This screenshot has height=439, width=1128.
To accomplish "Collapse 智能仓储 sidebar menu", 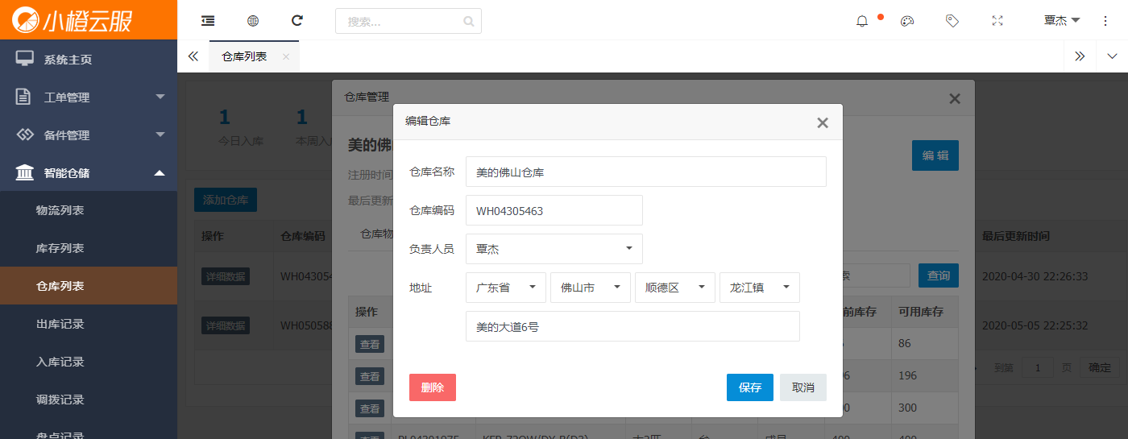I will click(x=89, y=172).
